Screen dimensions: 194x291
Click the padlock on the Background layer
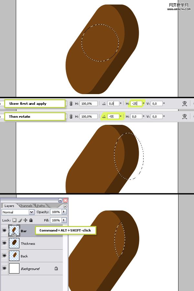tap(56, 268)
